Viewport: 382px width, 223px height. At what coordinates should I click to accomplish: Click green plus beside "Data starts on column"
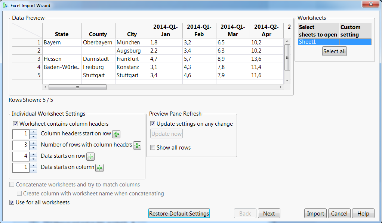tap(99, 168)
